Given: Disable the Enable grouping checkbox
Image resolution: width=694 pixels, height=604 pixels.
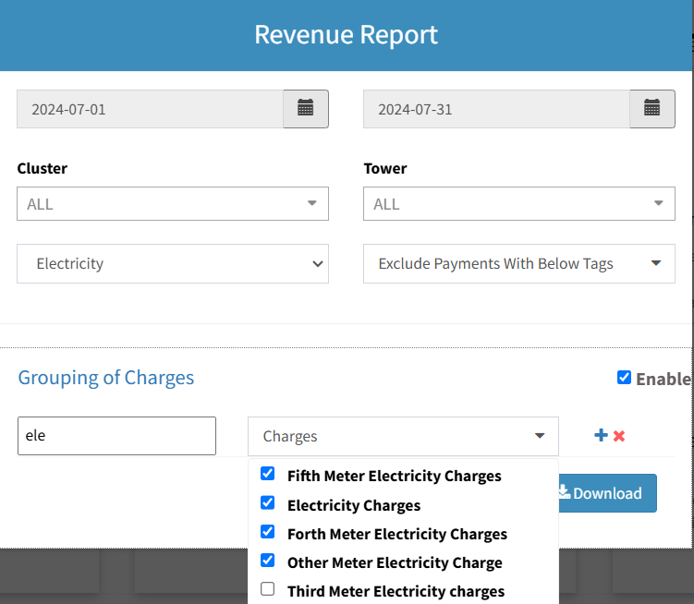Looking at the screenshot, I should [x=624, y=378].
